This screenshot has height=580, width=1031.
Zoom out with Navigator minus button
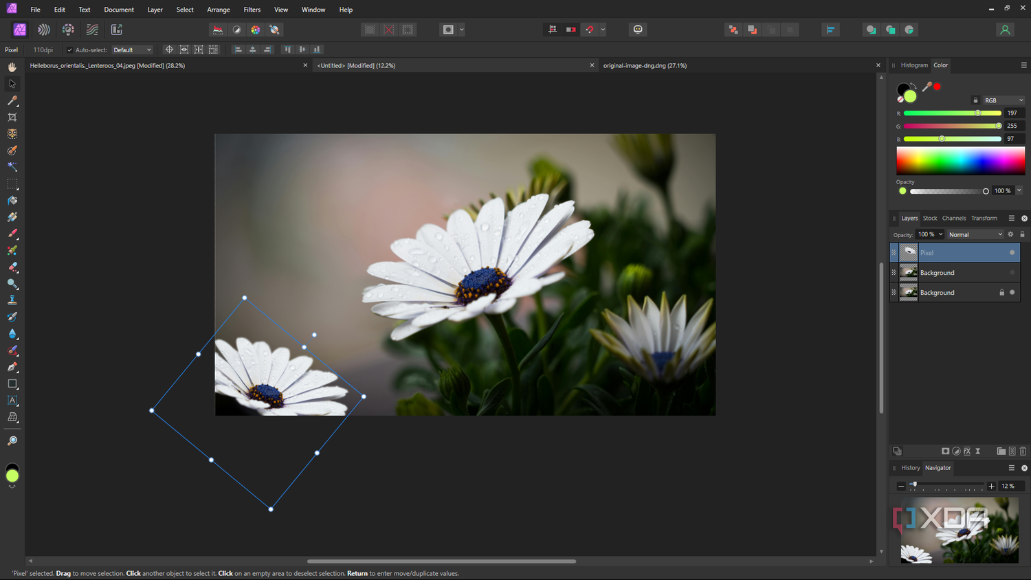point(901,486)
